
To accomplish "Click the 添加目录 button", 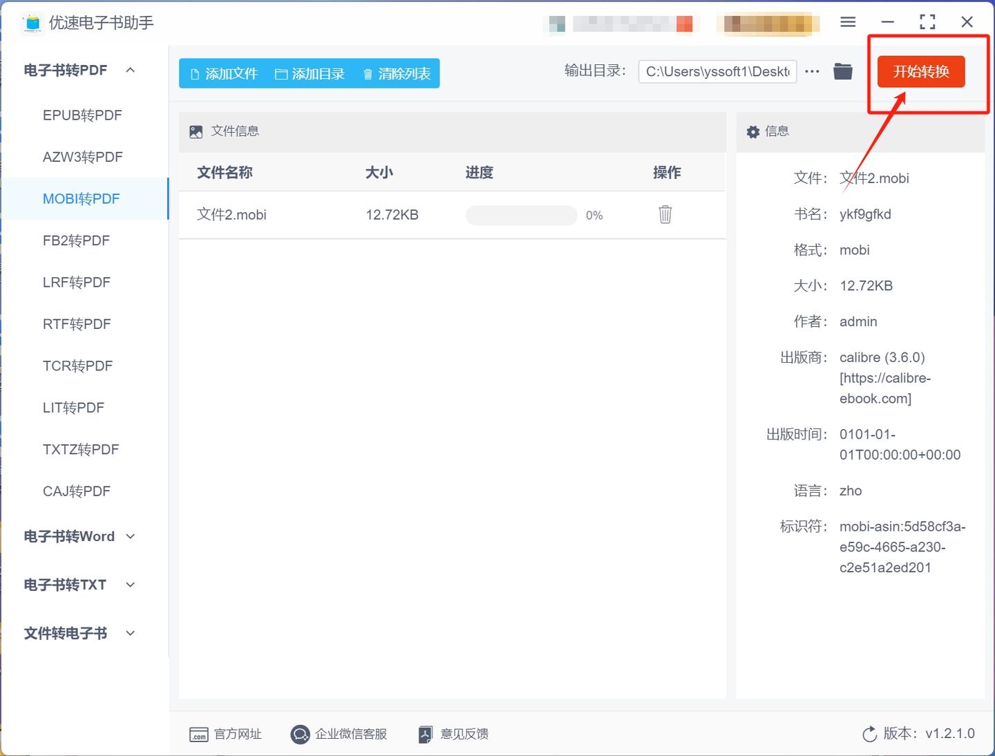I will click(310, 73).
